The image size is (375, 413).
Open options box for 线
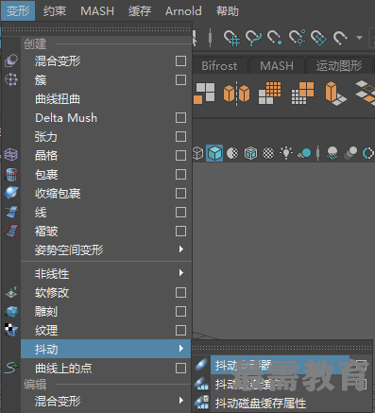click(180, 213)
